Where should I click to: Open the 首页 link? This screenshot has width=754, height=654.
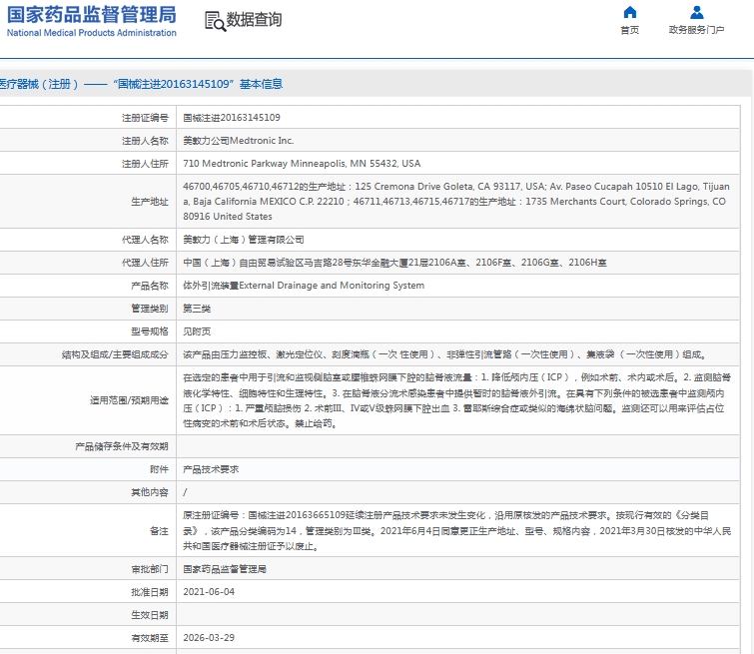629,30
